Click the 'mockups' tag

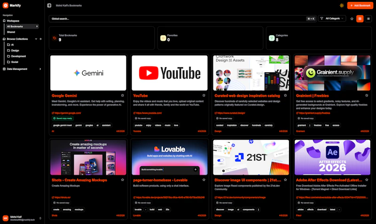[x=79, y=209]
